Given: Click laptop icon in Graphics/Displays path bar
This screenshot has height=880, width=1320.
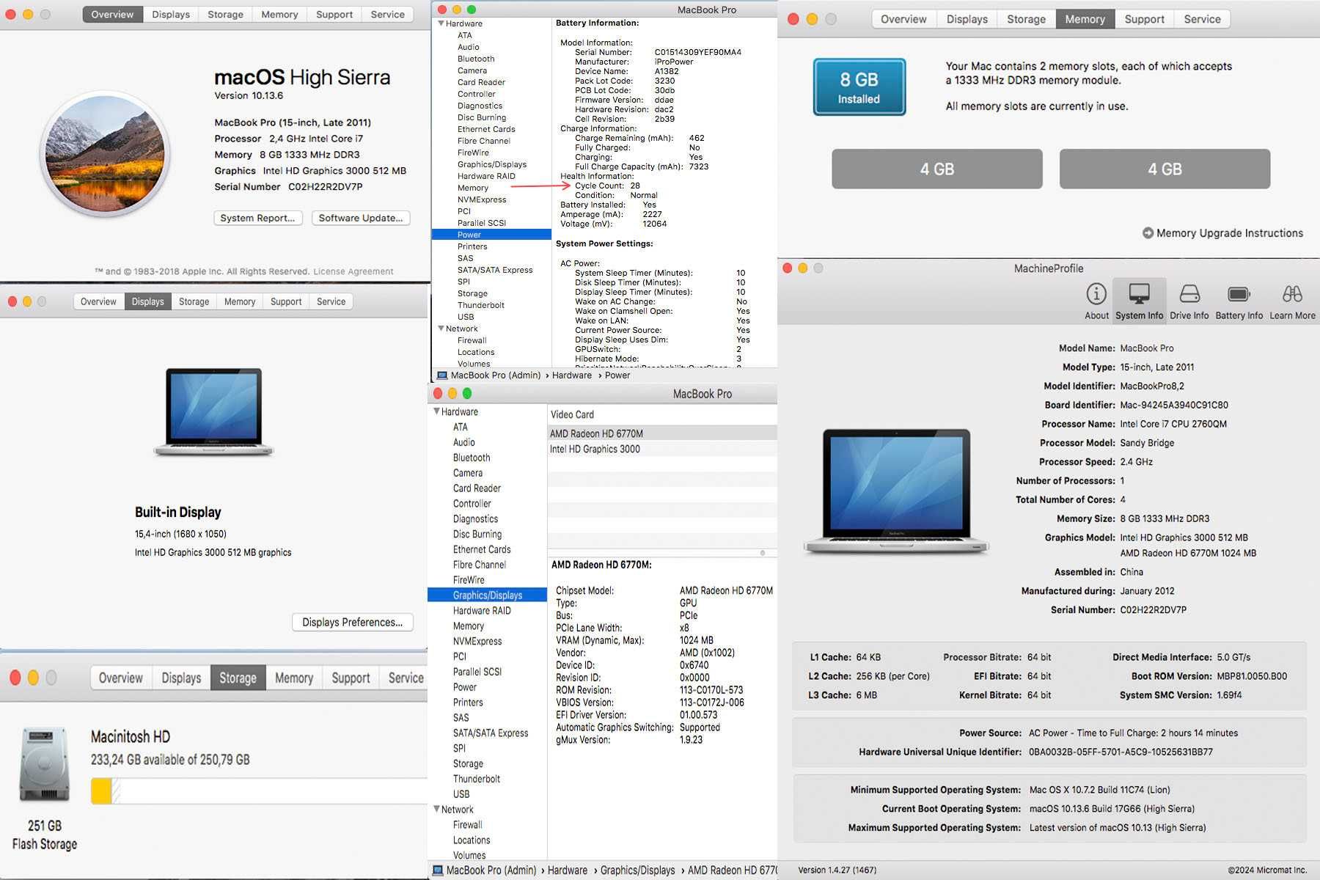Looking at the screenshot, I should point(437,870).
